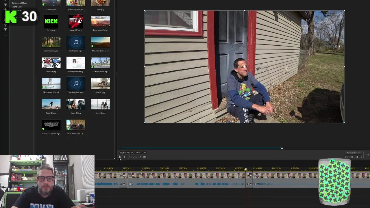Click the fast forward playback button
This screenshot has width=370, height=208.
[145, 157]
